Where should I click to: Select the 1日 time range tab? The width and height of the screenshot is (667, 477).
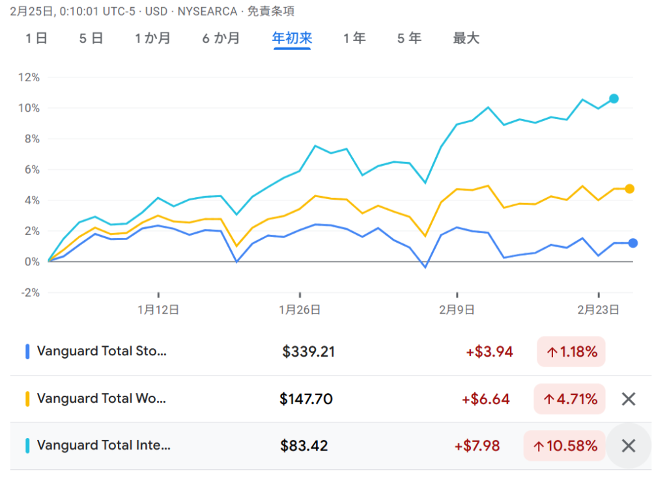point(36,38)
